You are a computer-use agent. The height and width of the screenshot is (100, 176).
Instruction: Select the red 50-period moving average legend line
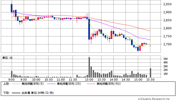(91, 84)
